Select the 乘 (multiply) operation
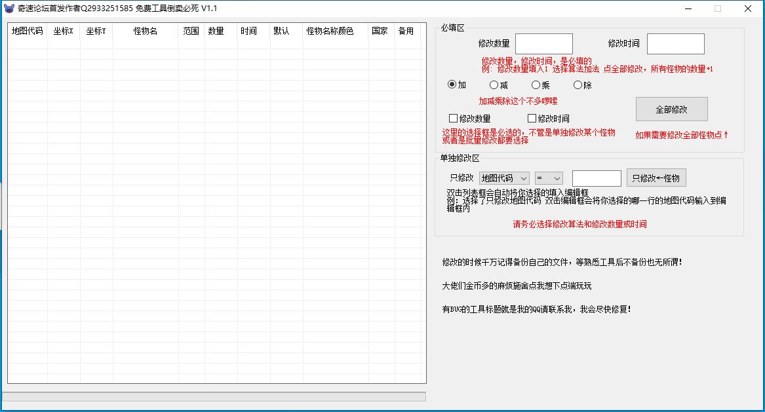 (535, 84)
